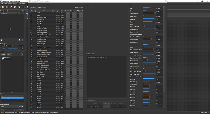Click the Colouriser device thumbnail icon
Viewport: 210px width, 114px height.
click(x=3, y=59)
